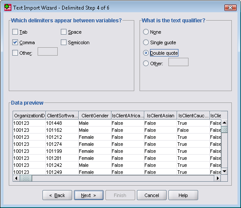Click the ClientGender column header
Screen dimensions: 241x208
[95, 116]
